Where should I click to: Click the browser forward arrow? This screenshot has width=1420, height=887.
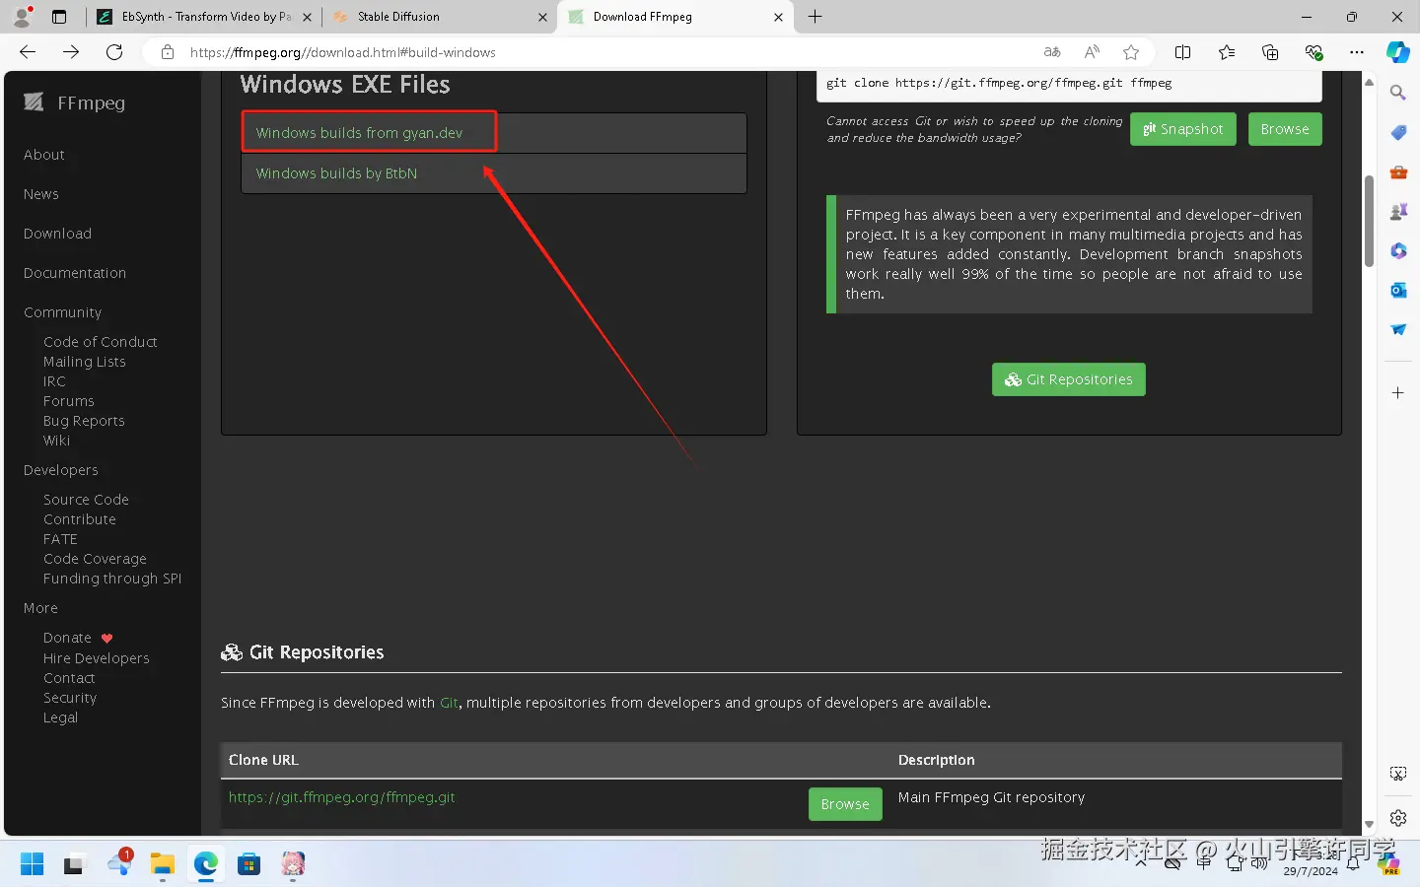[x=71, y=52]
